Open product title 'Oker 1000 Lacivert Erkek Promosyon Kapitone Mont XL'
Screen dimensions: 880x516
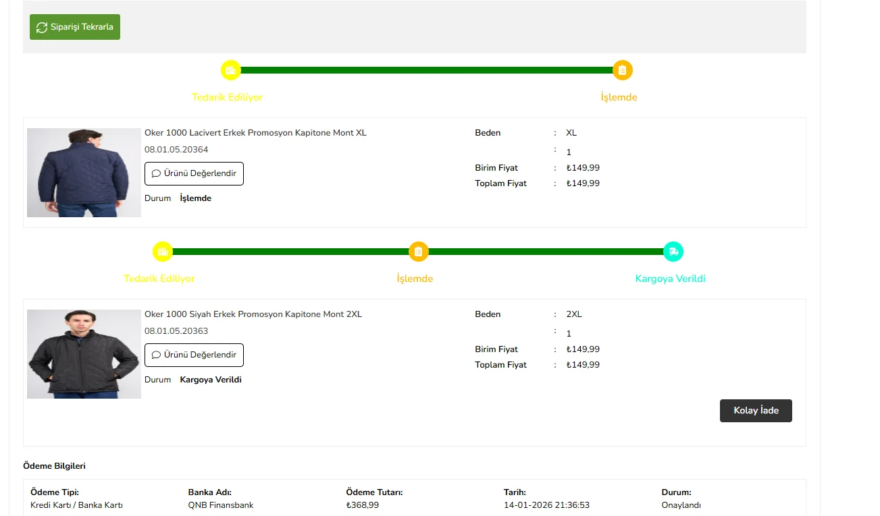[x=255, y=133]
